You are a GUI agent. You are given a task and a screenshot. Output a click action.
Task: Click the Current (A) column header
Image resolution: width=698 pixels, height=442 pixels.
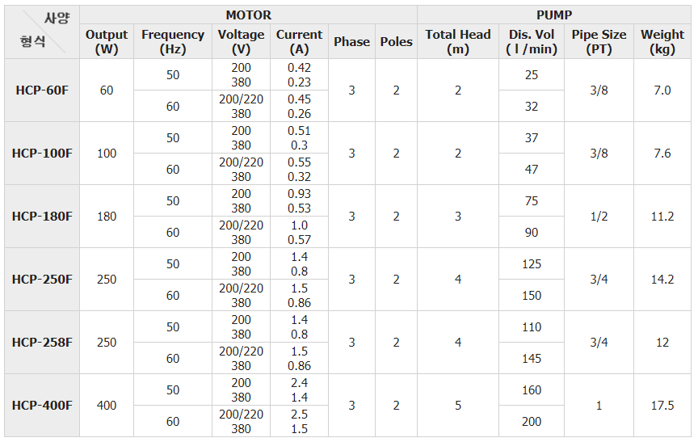tap(299, 41)
